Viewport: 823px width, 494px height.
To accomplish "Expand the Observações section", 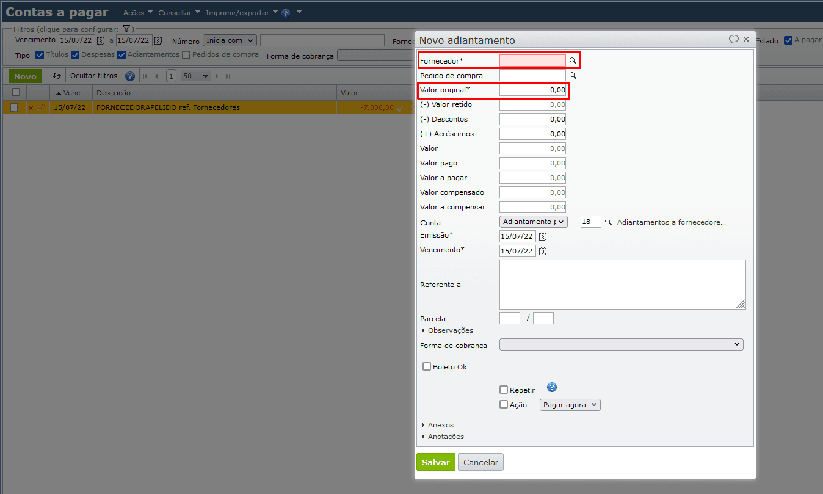I will click(x=448, y=330).
